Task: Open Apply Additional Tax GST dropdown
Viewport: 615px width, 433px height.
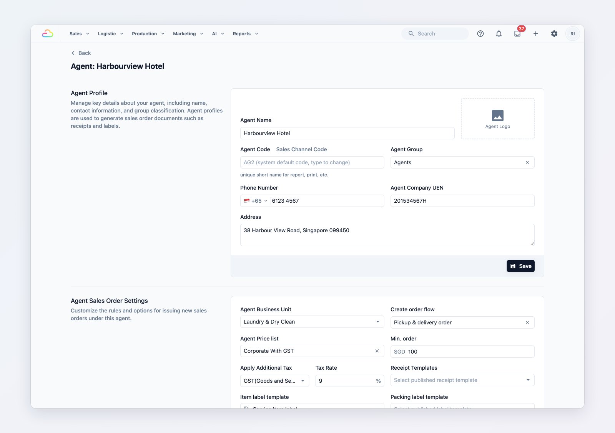Action: click(x=274, y=381)
